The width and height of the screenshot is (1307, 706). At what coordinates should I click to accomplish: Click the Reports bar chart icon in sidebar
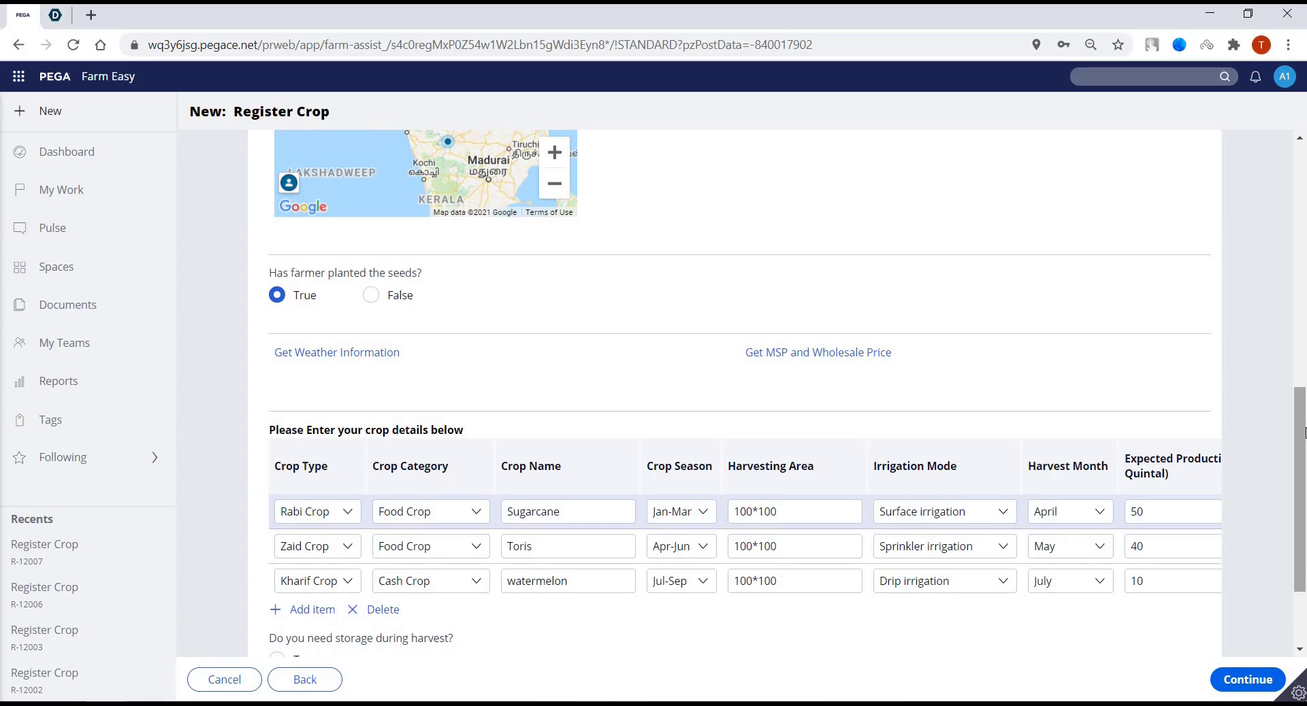(x=20, y=382)
